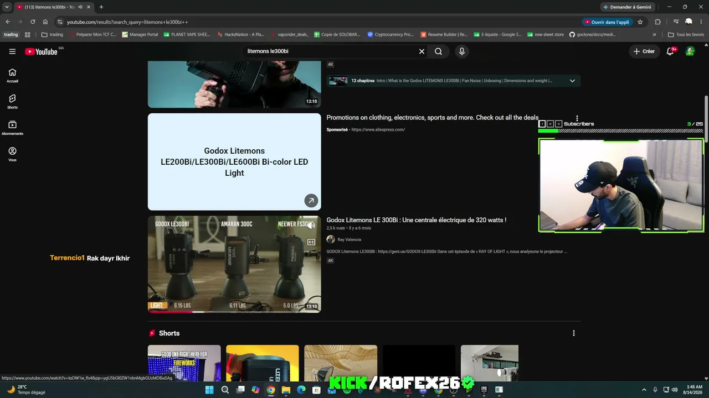Screen dimensions: 709x398
Task: Open YouTube notifications bell
Action: [671, 51]
